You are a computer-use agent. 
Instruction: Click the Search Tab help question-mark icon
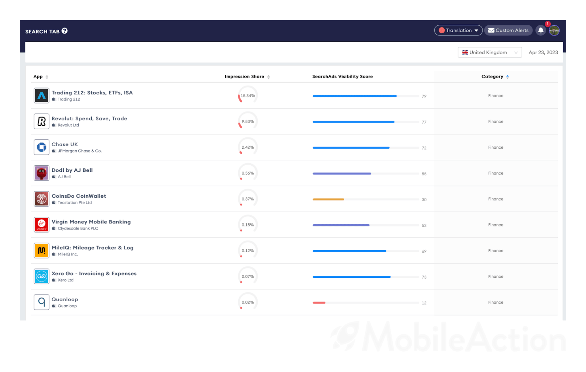(x=64, y=31)
